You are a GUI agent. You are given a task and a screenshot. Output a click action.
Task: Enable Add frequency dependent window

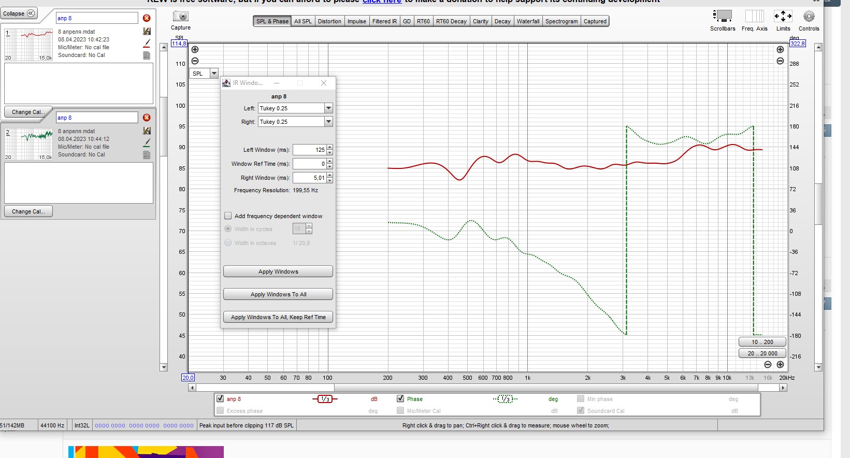click(x=228, y=216)
